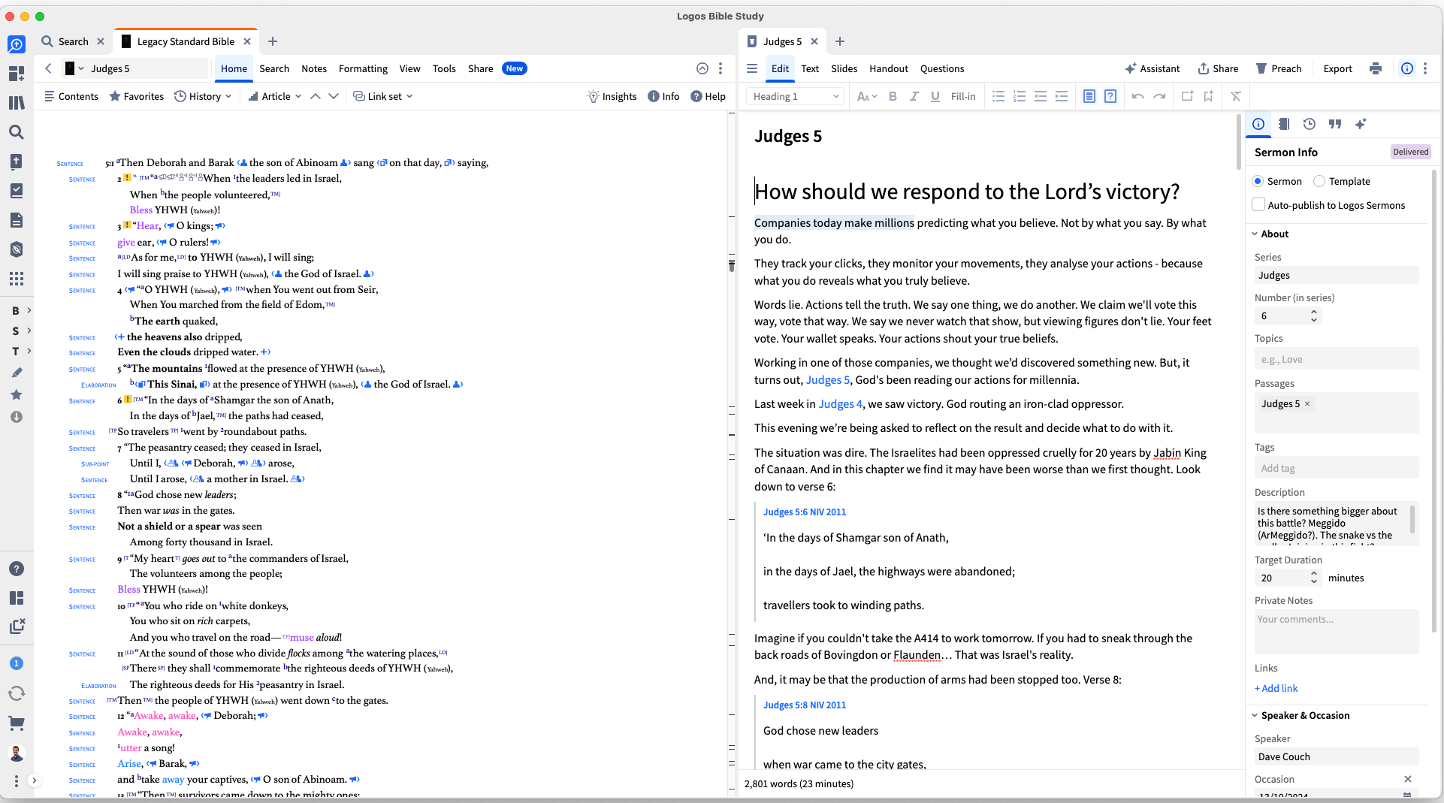Screen dimensions: 1444x803
Task: Open the sync refresh icon in the sidebar
Action: [17, 693]
